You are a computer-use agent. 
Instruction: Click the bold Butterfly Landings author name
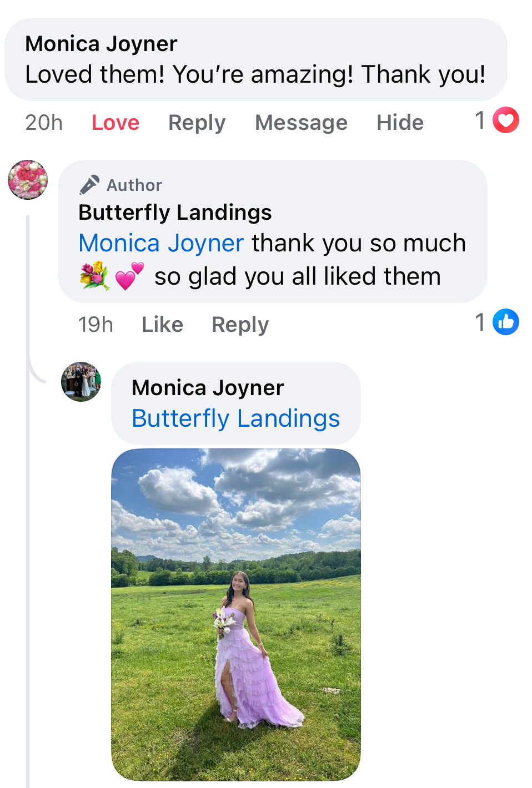(175, 213)
